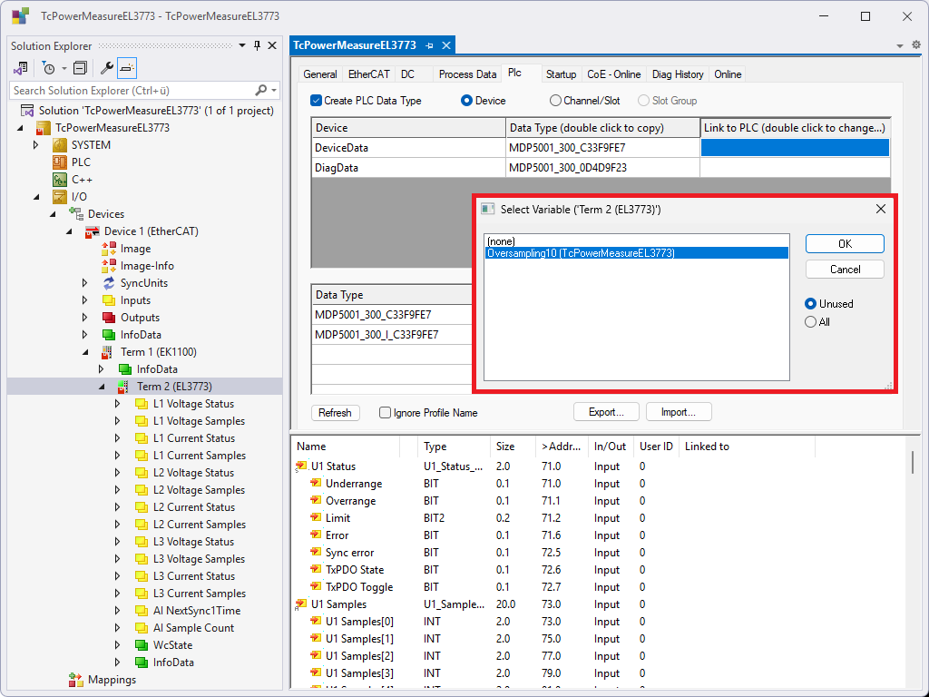Select the Unused radio button in dialog
The image size is (929, 697).
810,303
